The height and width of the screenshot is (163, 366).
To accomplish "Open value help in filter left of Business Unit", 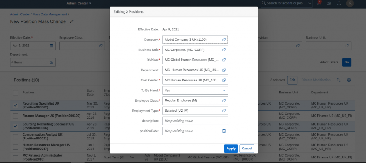I will tap(298, 46).
